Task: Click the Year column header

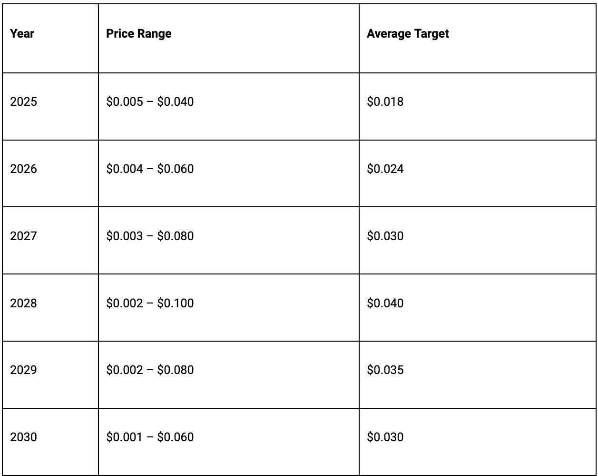Action: (x=22, y=34)
